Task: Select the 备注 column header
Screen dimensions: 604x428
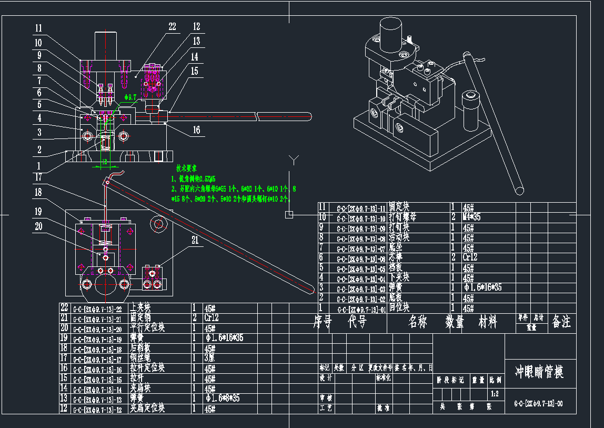Action: 561,322
